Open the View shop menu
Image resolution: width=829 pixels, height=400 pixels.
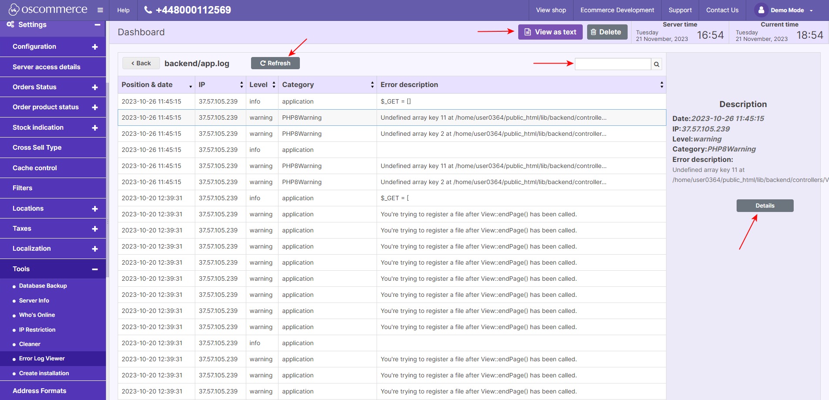[550, 10]
